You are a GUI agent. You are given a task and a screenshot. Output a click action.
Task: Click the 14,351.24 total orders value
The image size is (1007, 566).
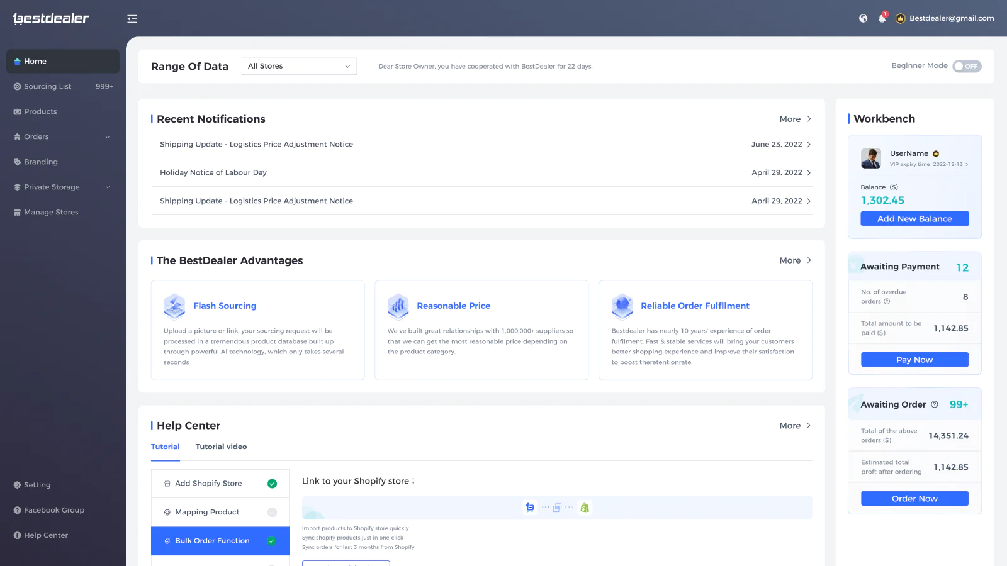pyautogui.click(x=948, y=436)
